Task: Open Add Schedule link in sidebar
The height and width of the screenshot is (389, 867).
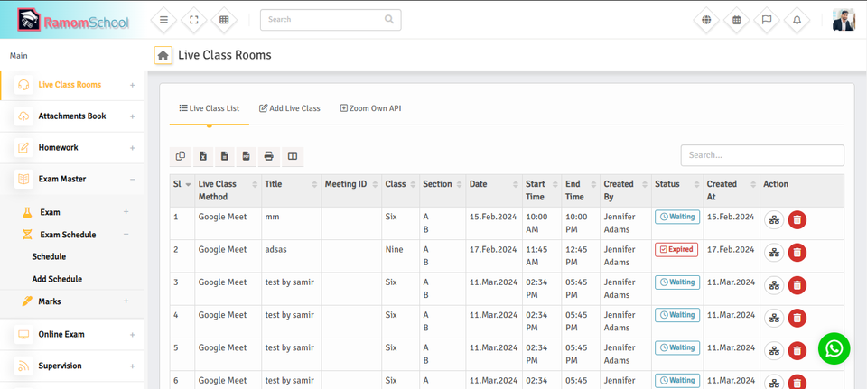Action: [x=57, y=280]
